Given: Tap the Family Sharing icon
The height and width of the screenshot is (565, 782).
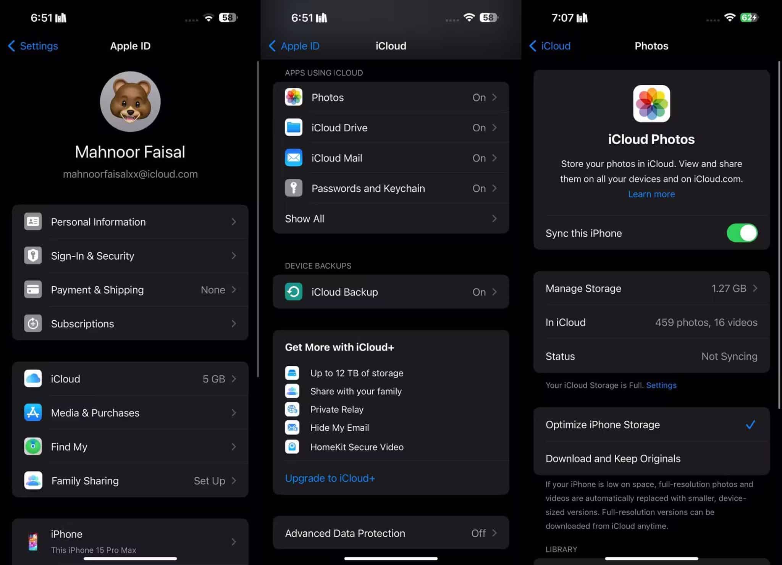Looking at the screenshot, I should click(x=33, y=480).
